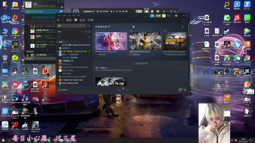Collapse the 全部 games category
This screenshot has width=255, height=143.
pos(57,42)
